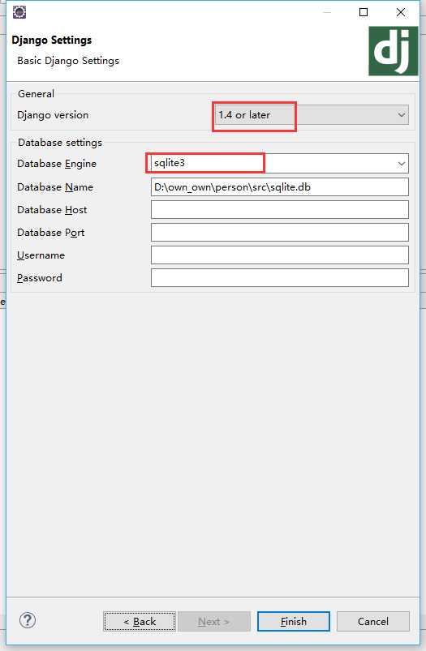Go back with the Back button
The width and height of the screenshot is (426, 651).
coord(140,622)
